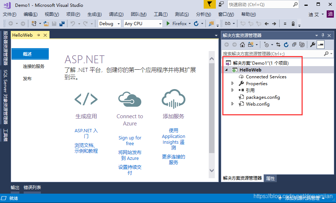Click the Home icon in Solution Explorer
336x203 pixels.
point(242,45)
